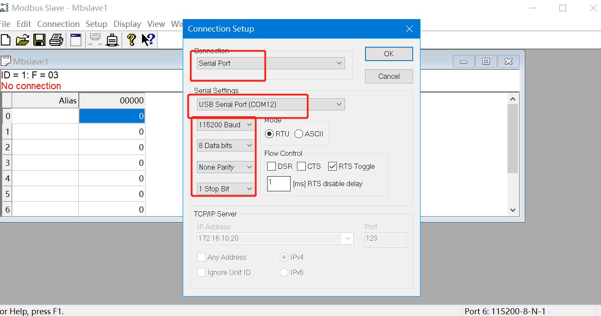
Task: Select the ASCII mode radio button
Action: tap(299, 134)
